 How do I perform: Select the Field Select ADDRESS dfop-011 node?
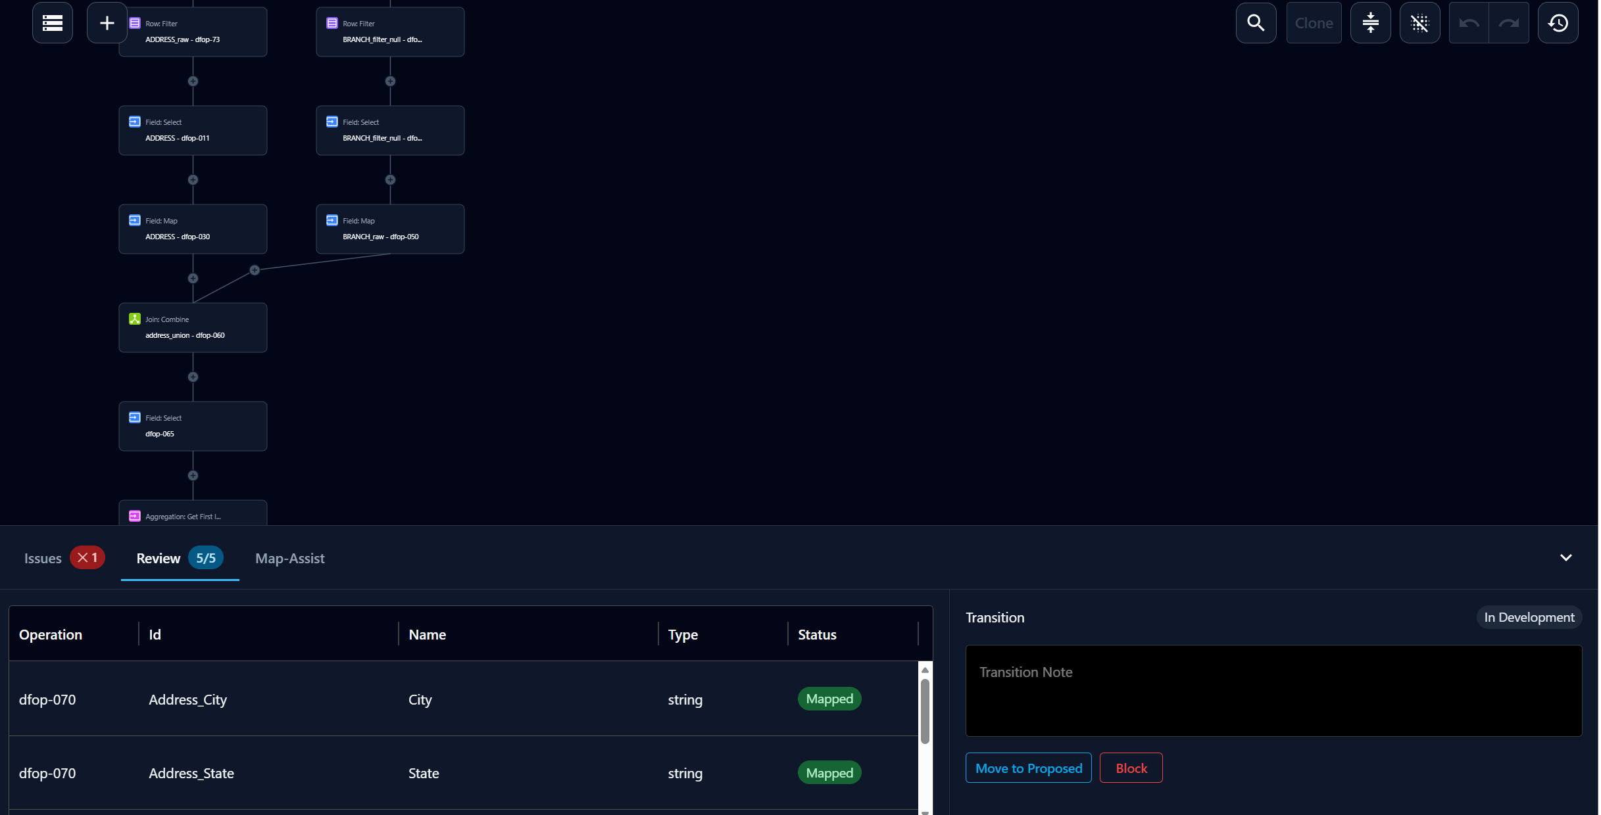pos(193,130)
